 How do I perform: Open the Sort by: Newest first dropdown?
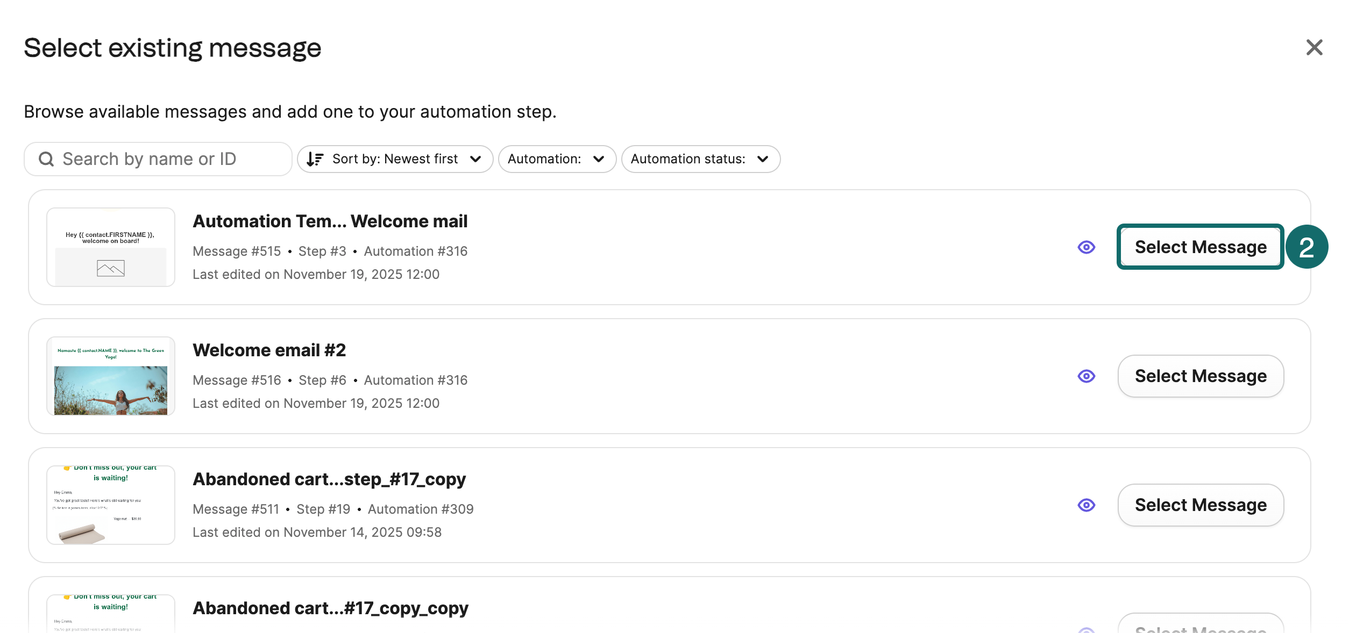[x=394, y=159]
